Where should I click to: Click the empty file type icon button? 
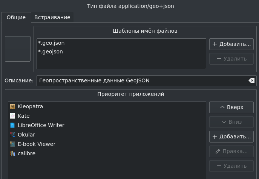point(18,49)
